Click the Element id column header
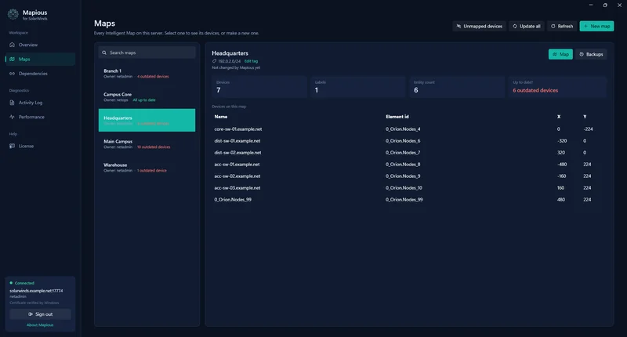 point(397,117)
